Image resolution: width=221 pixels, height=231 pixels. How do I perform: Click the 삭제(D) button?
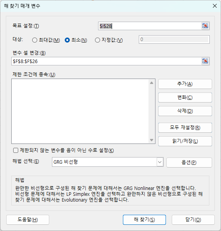(185, 111)
